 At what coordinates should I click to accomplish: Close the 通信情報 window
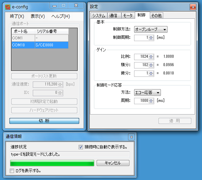pyautogui.click(x=131, y=137)
